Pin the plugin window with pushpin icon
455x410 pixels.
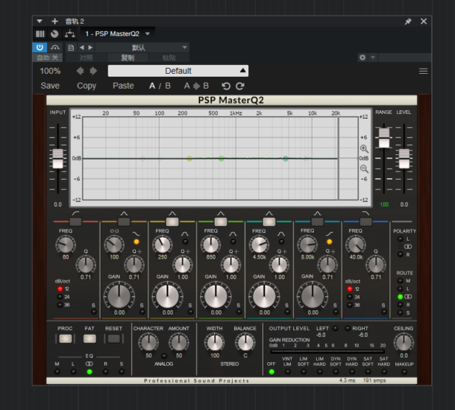[x=408, y=22]
